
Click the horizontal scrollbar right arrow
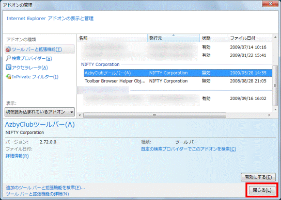[x=269, y=115]
